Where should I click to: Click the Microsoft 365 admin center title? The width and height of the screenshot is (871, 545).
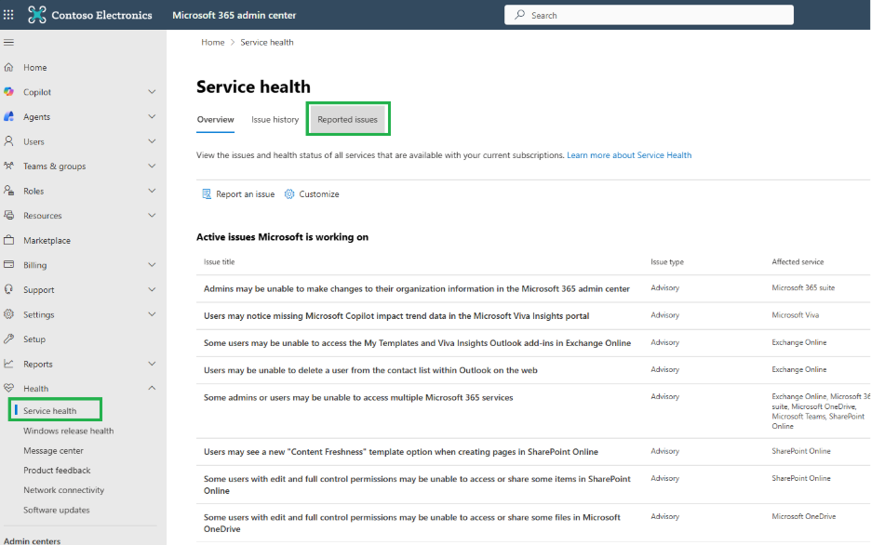234,15
